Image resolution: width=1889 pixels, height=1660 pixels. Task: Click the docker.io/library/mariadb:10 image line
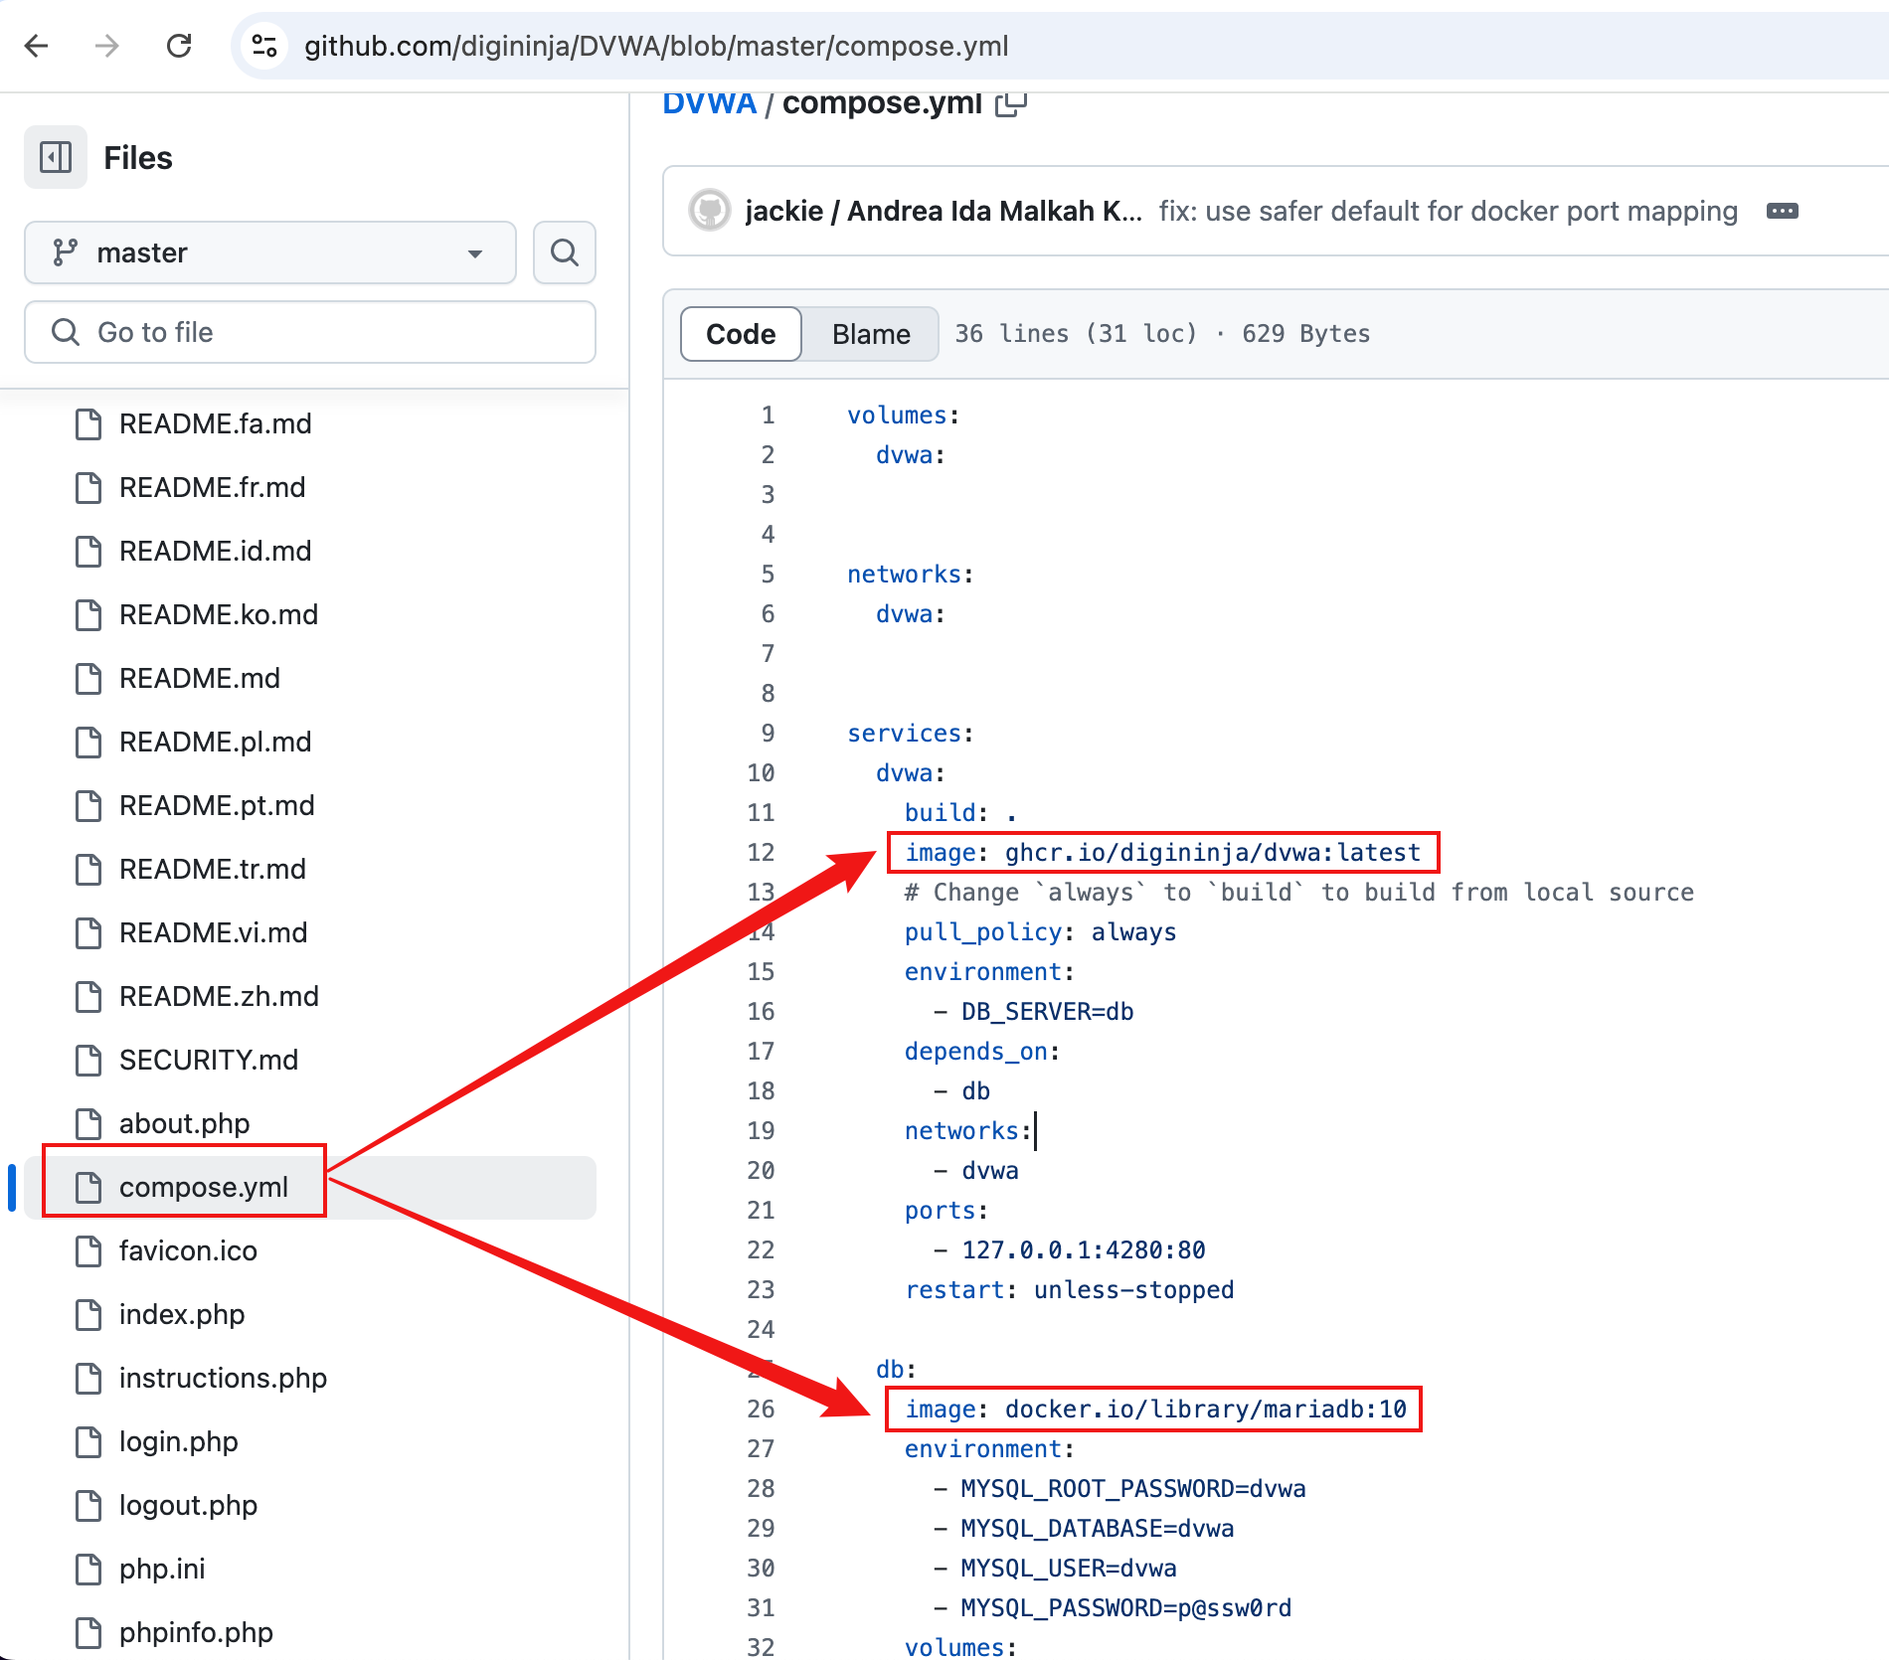pyautogui.click(x=1155, y=1410)
